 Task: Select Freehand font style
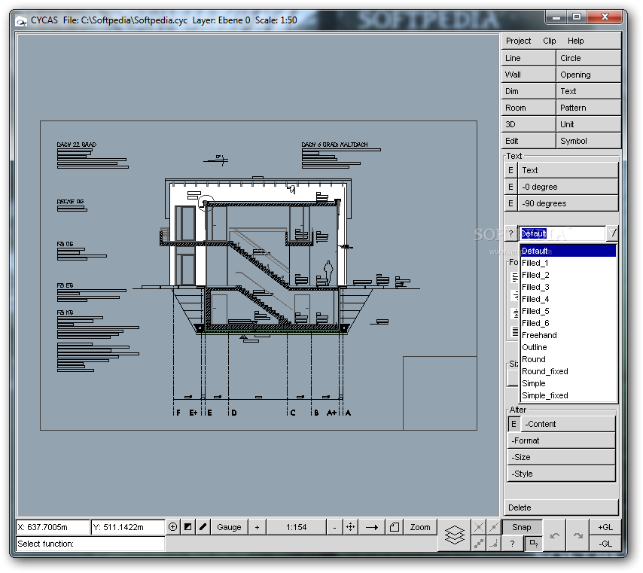[568, 335]
